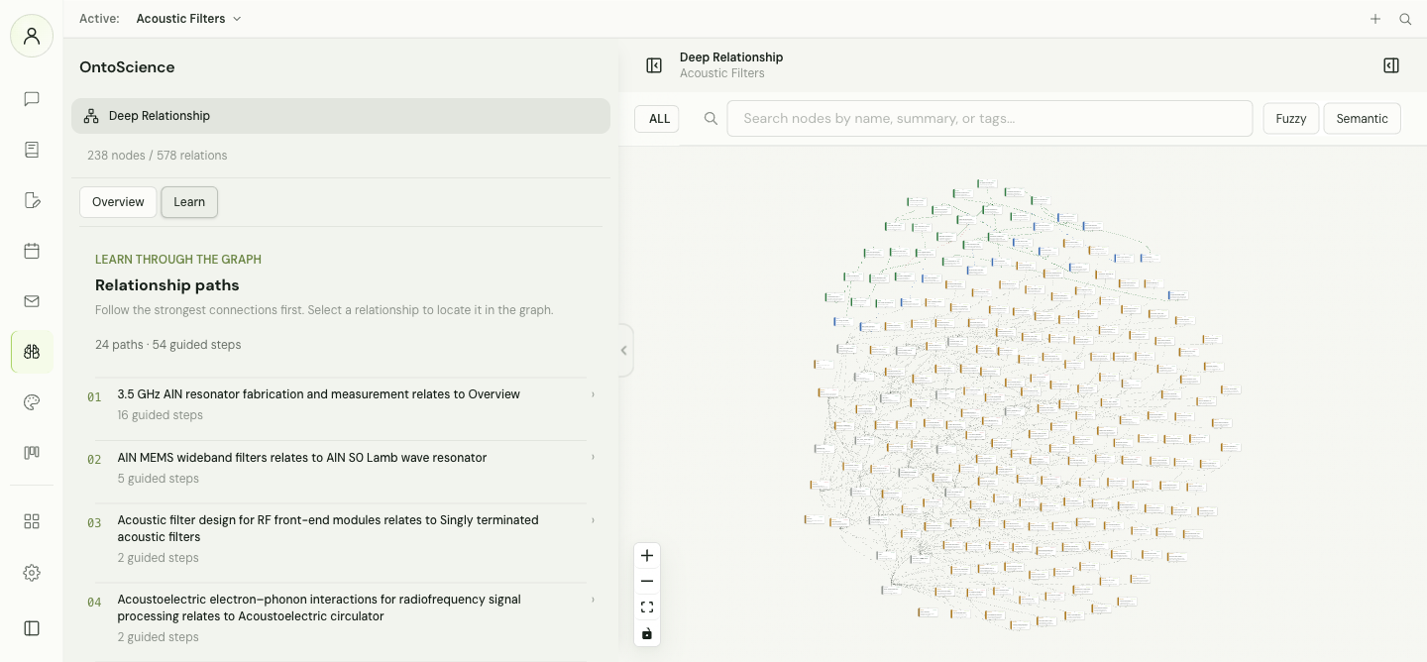Open the apps grid icon in sidebar
The image size is (1427, 662).
point(32,521)
